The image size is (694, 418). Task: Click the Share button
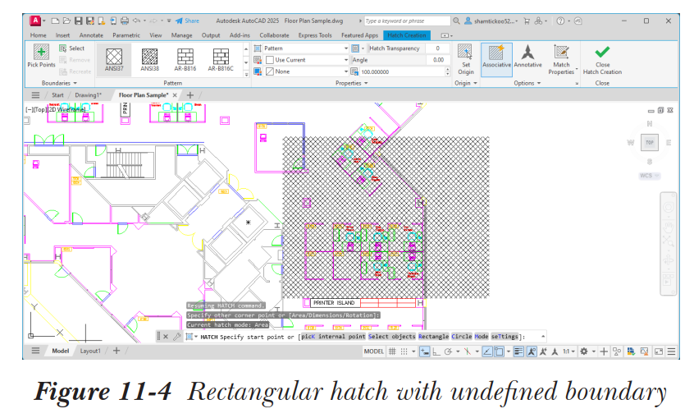tap(187, 21)
